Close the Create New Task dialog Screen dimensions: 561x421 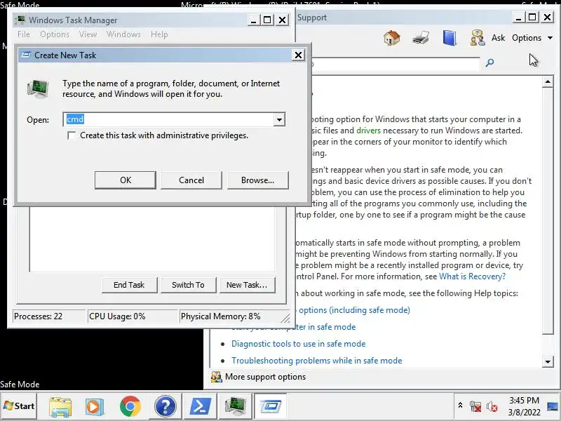298,55
